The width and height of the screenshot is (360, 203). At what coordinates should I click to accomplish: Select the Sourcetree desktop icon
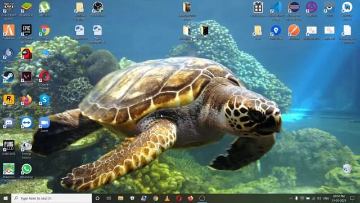tap(276, 32)
